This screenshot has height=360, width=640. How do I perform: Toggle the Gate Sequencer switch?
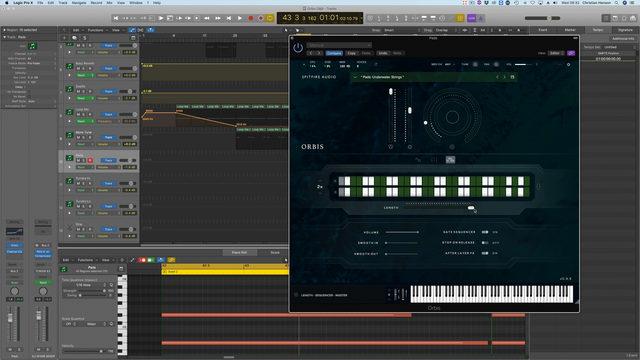[485, 233]
